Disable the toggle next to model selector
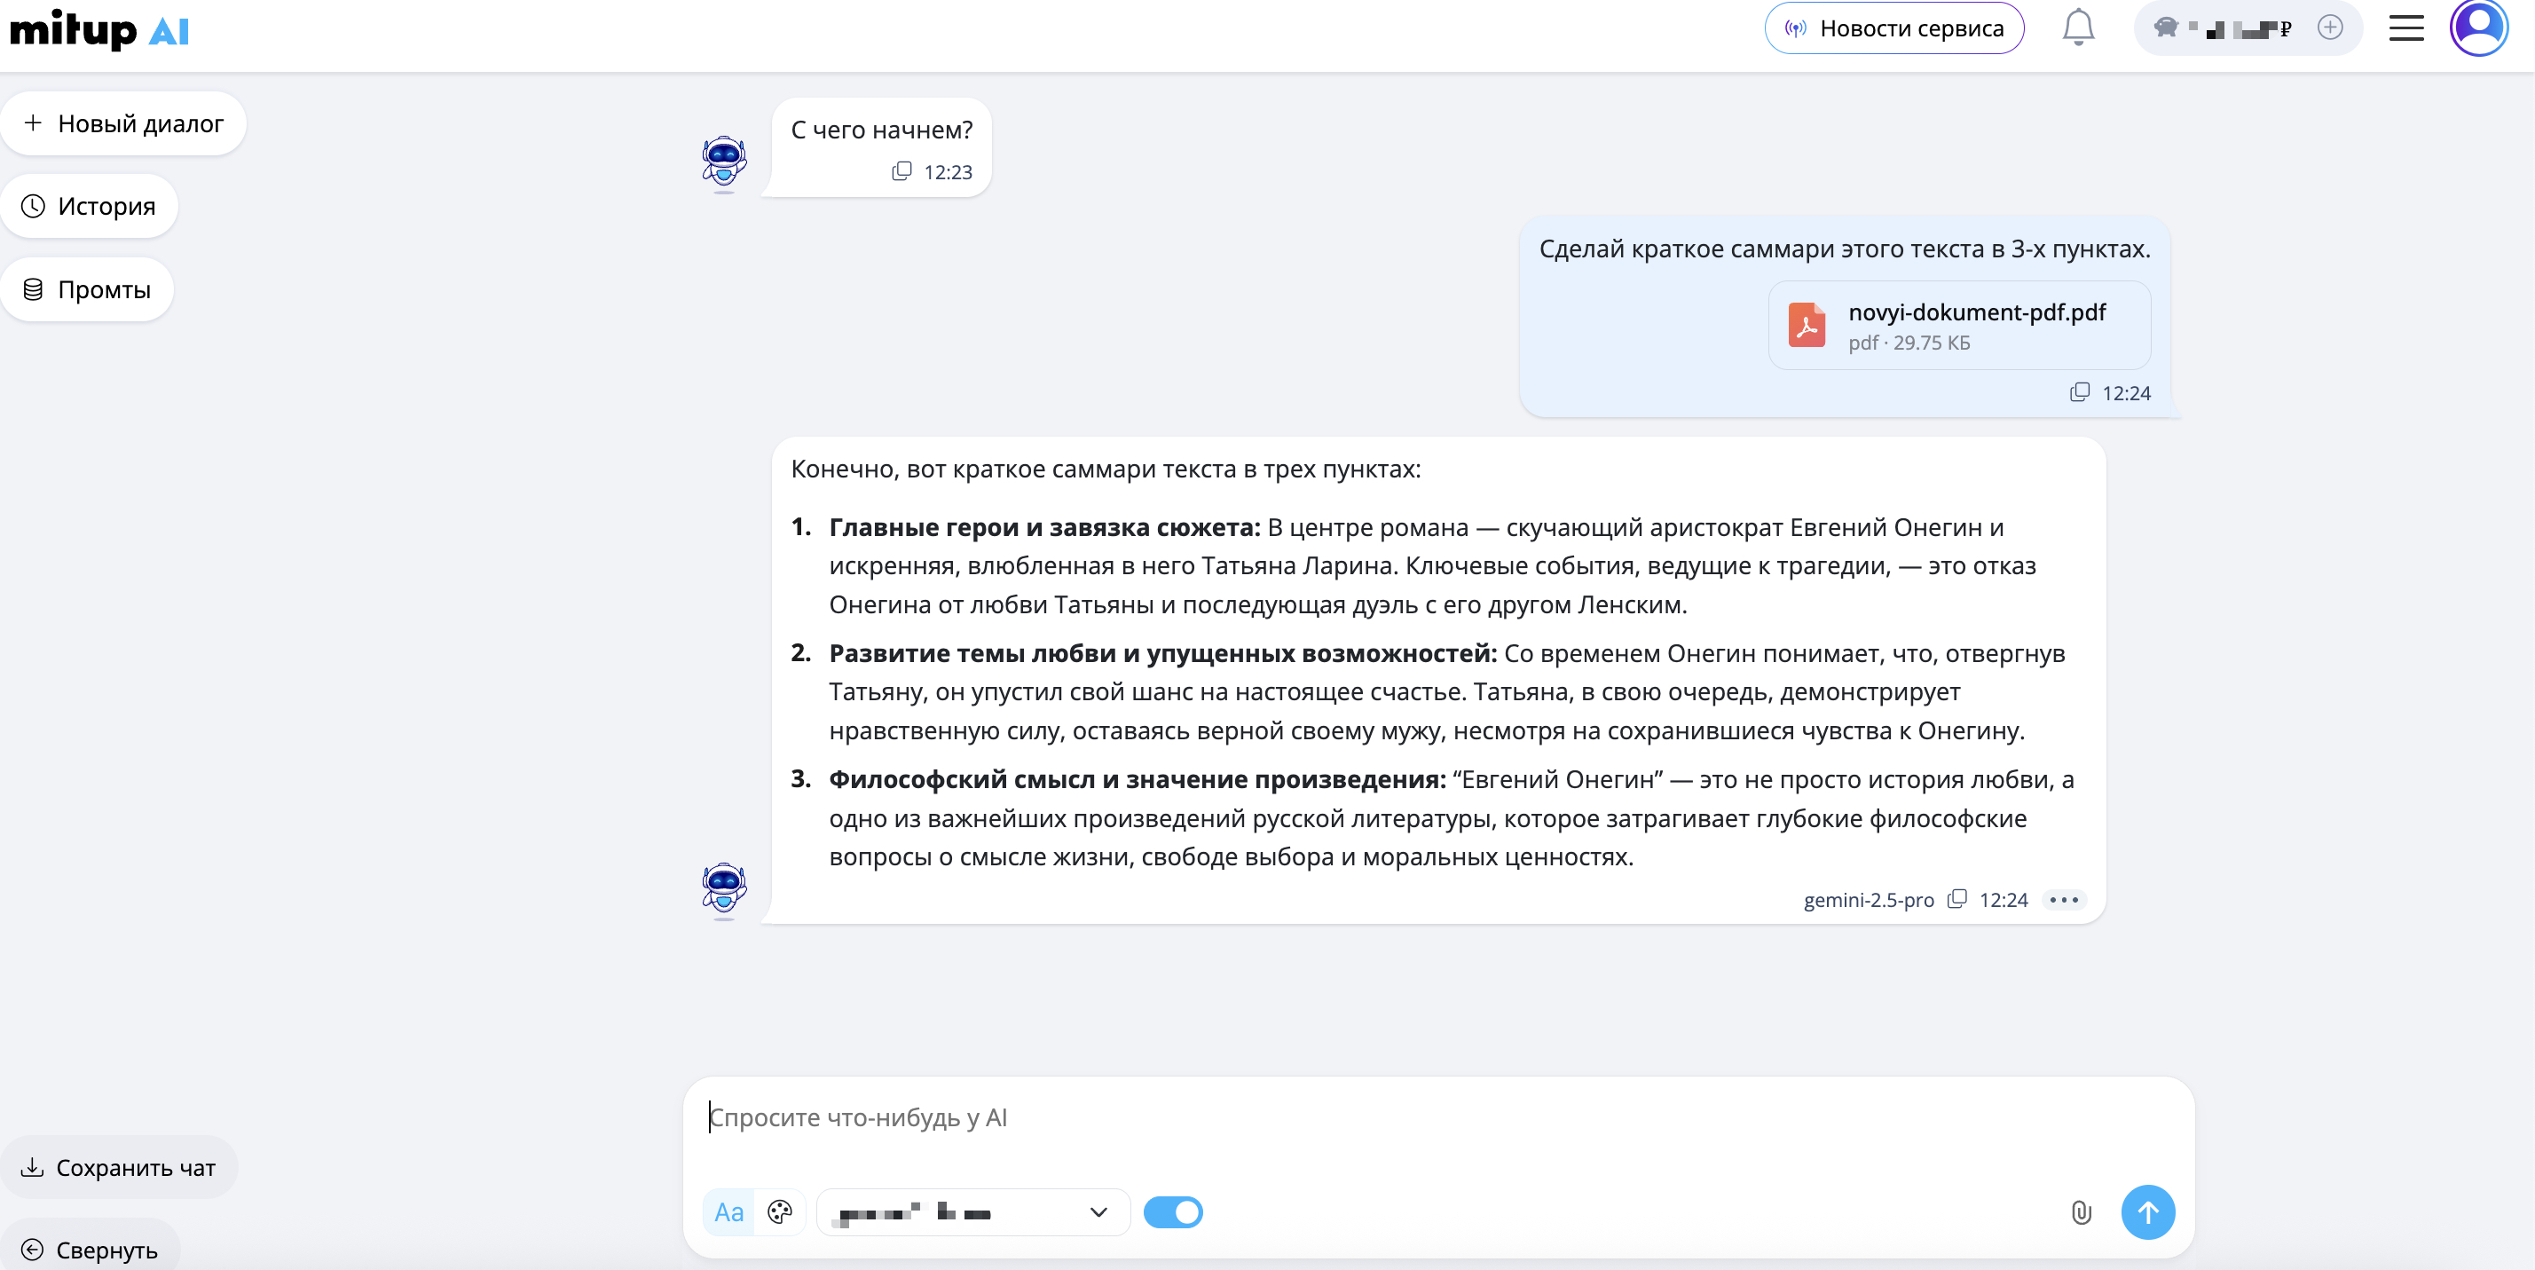This screenshot has height=1270, width=2535. click(1173, 1213)
